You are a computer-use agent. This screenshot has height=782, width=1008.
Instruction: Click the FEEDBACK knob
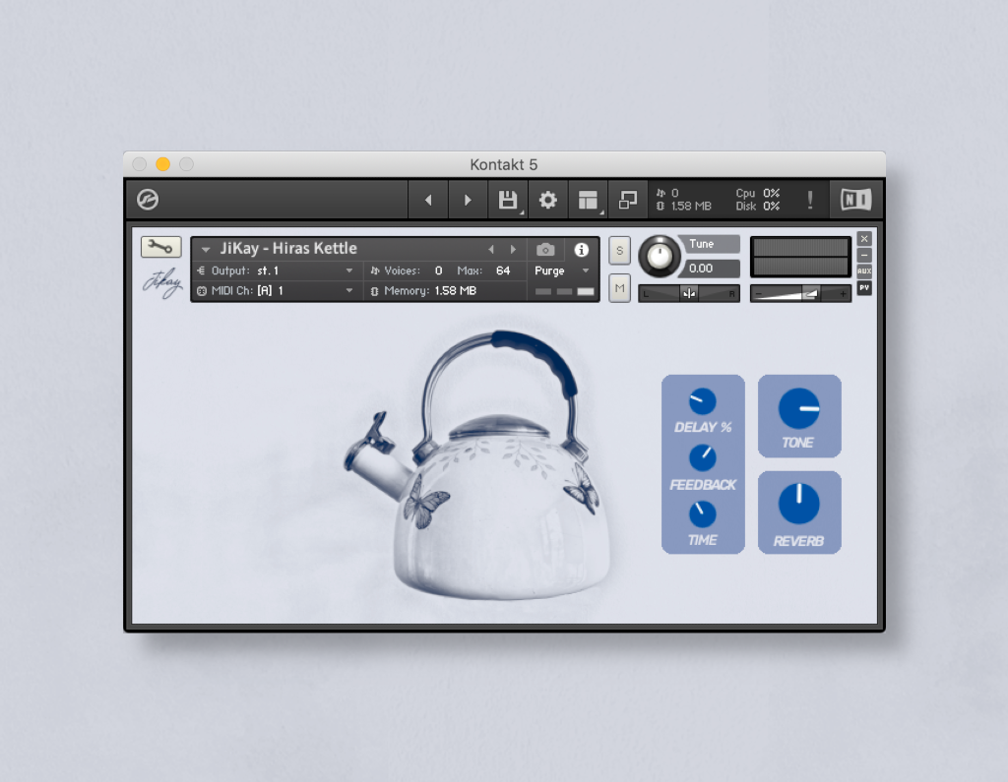(703, 458)
